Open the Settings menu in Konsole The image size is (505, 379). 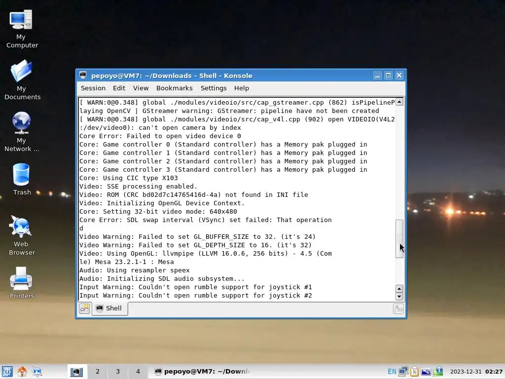coord(214,88)
